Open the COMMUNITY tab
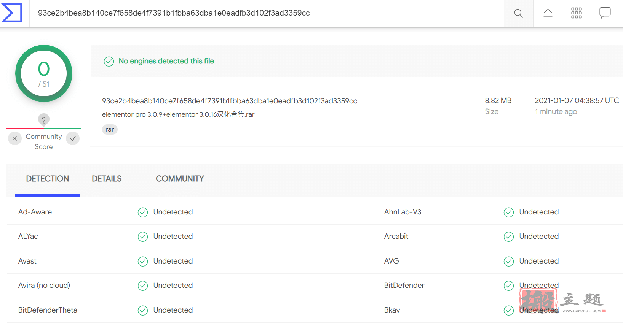This screenshot has height=327, width=623. (x=180, y=179)
